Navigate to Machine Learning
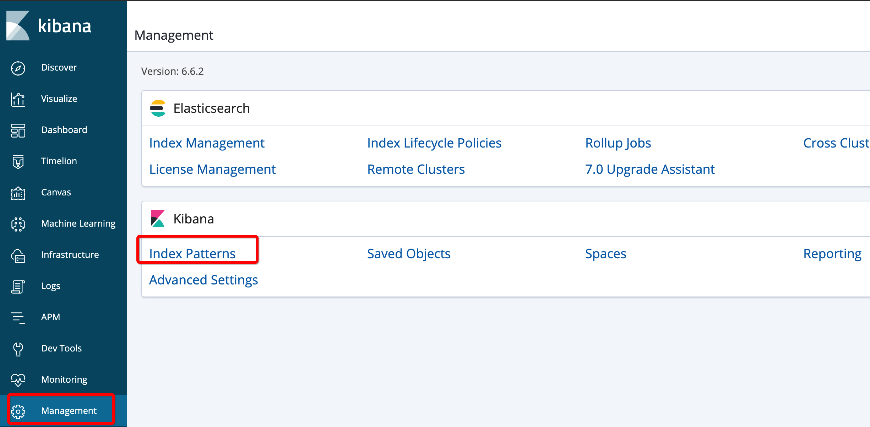Image resolution: width=870 pixels, height=427 pixels. [78, 223]
